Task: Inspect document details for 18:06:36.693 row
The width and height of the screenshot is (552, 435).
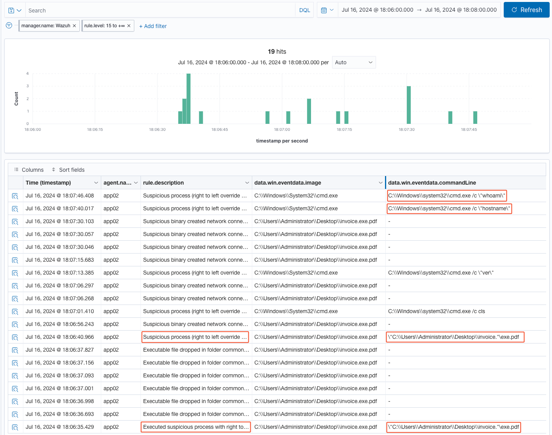Action: (x=15, y=414)
